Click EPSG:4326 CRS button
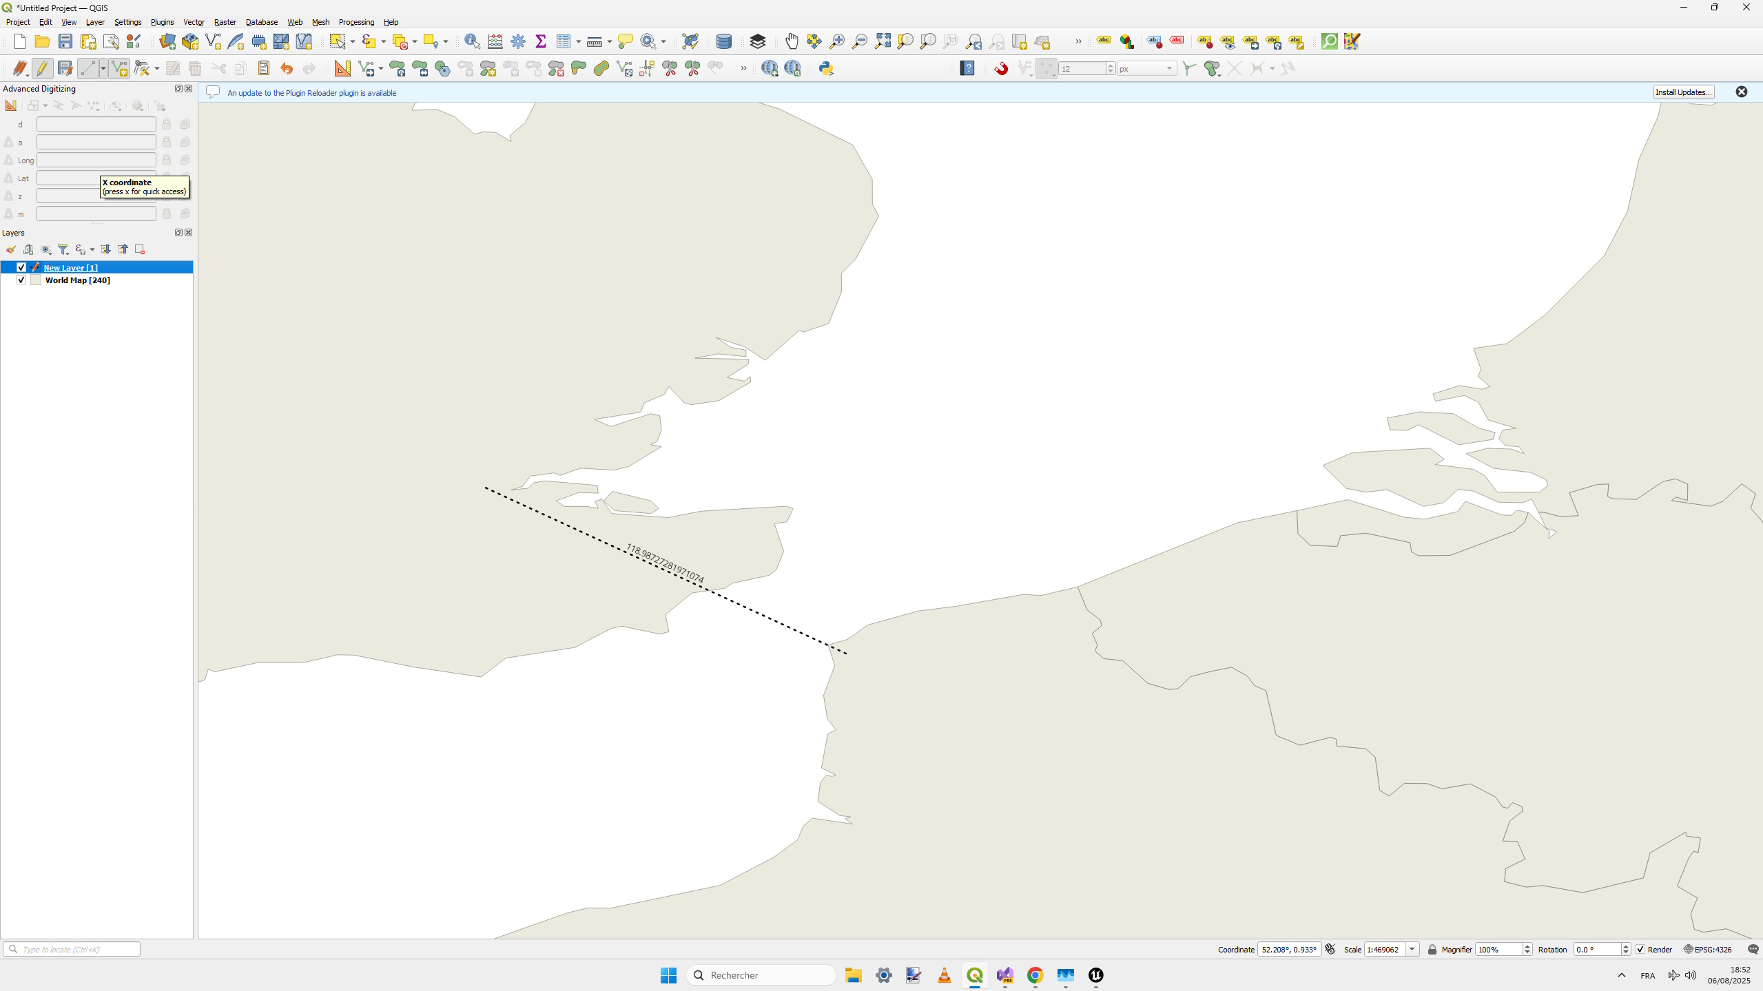This screenshot has height=991, width=1763. point(1708,950)
